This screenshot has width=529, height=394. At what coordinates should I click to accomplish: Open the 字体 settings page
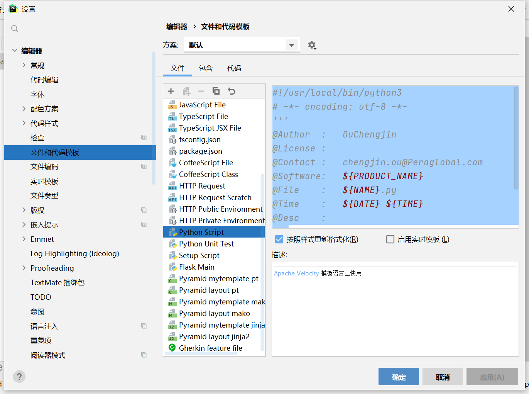coord(37,94)
